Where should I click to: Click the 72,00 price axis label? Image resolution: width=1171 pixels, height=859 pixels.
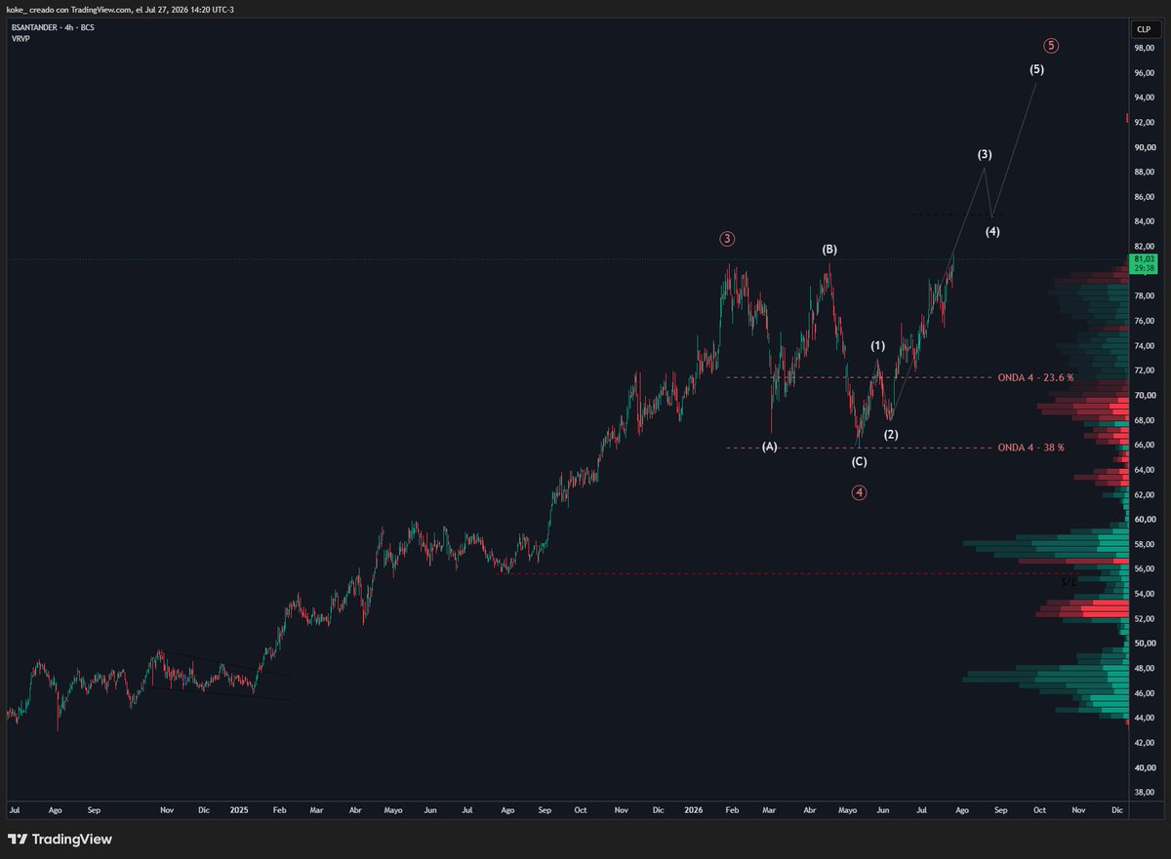click(1144, 371)
